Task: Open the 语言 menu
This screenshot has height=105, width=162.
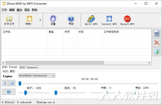Action: [27, 10]
